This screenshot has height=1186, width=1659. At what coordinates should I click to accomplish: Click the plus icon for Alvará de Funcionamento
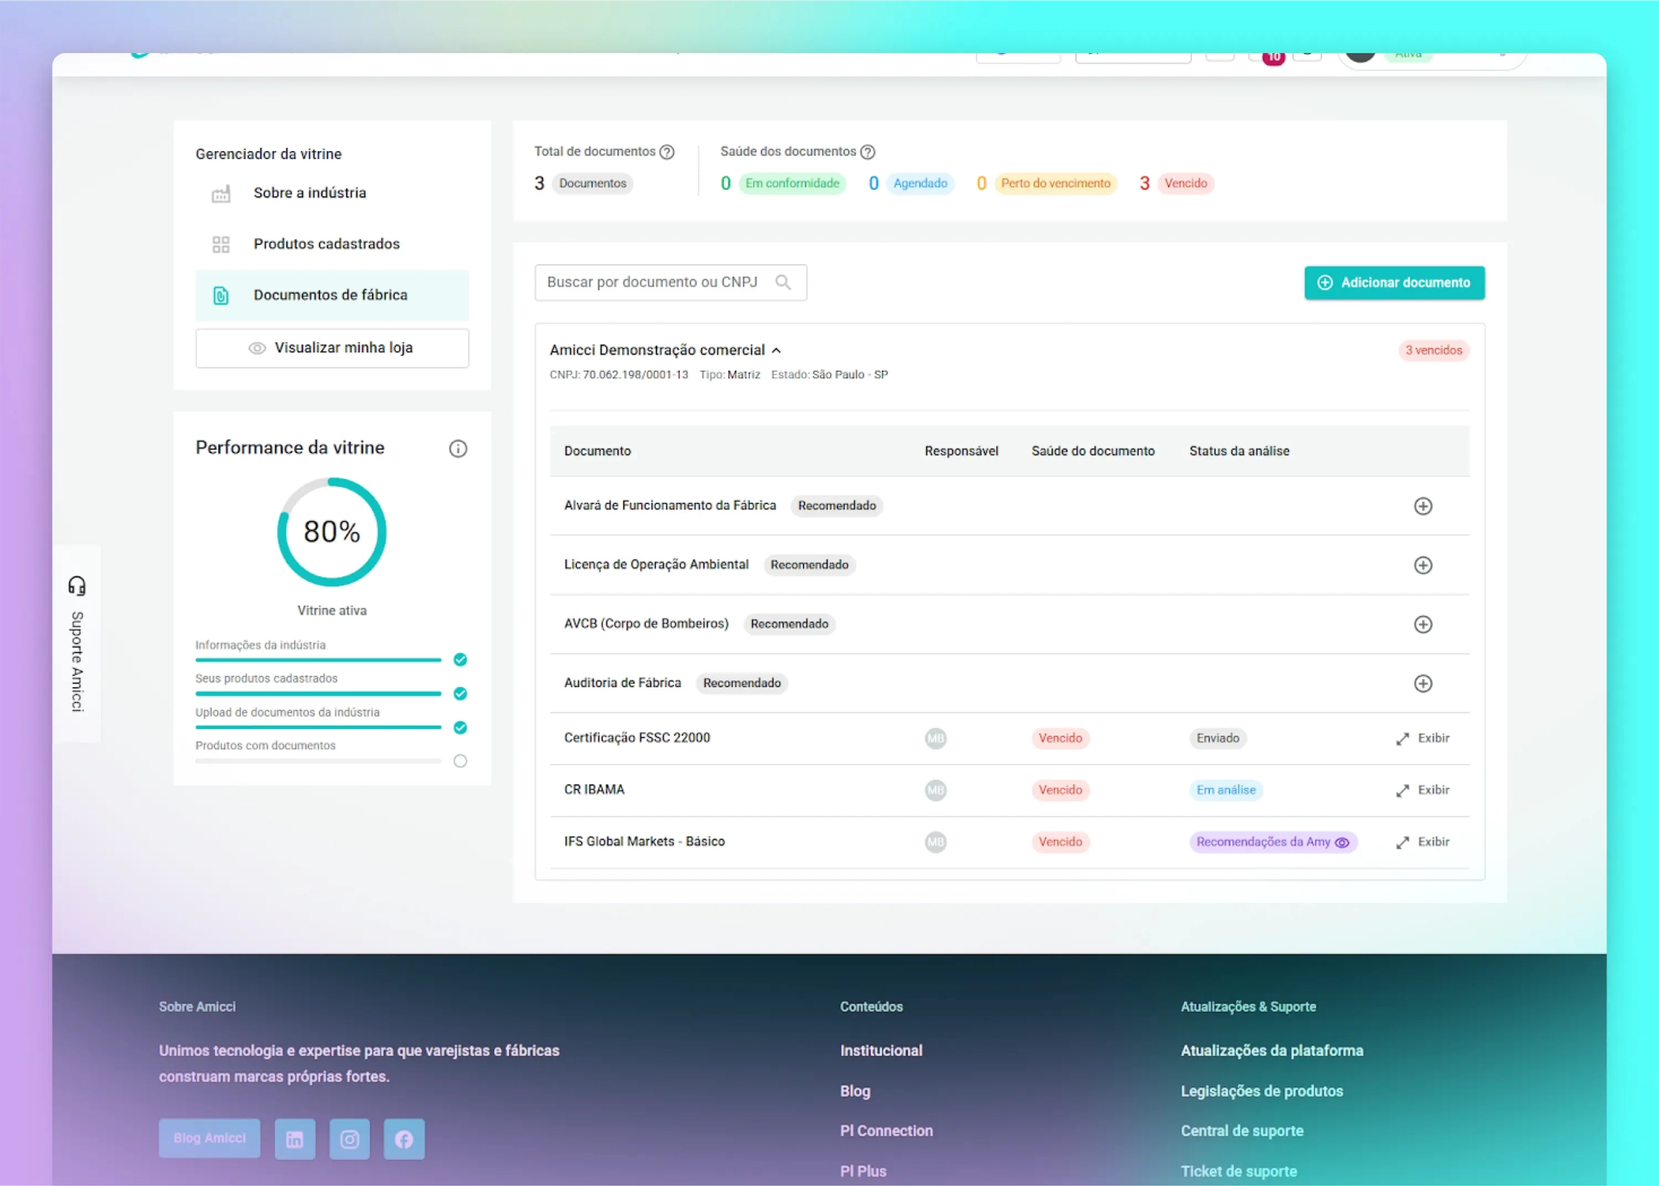point(1422,506)
